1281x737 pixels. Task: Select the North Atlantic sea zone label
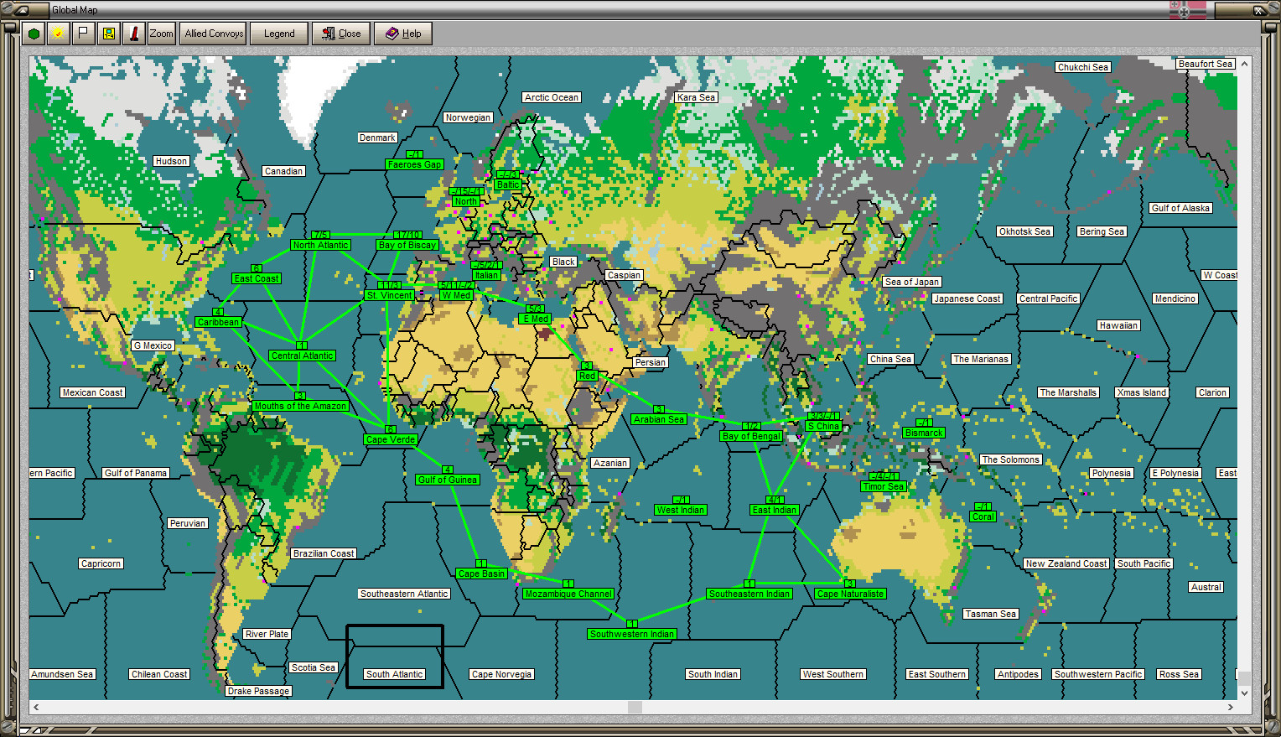[320, 245]
